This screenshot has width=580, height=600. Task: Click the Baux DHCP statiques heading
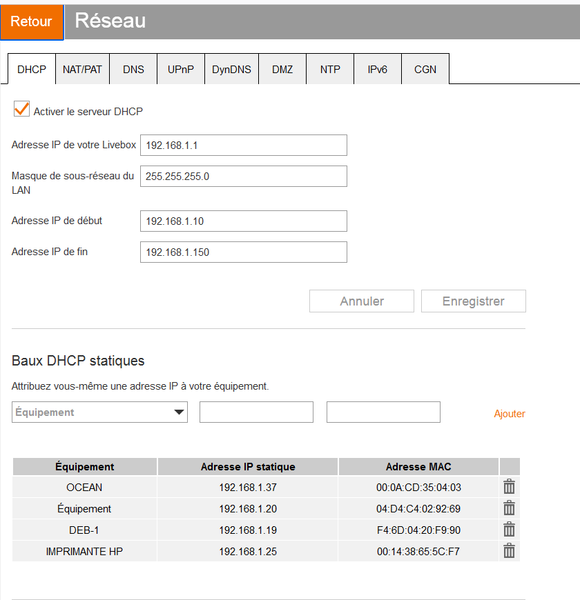(x=78, y=361)
